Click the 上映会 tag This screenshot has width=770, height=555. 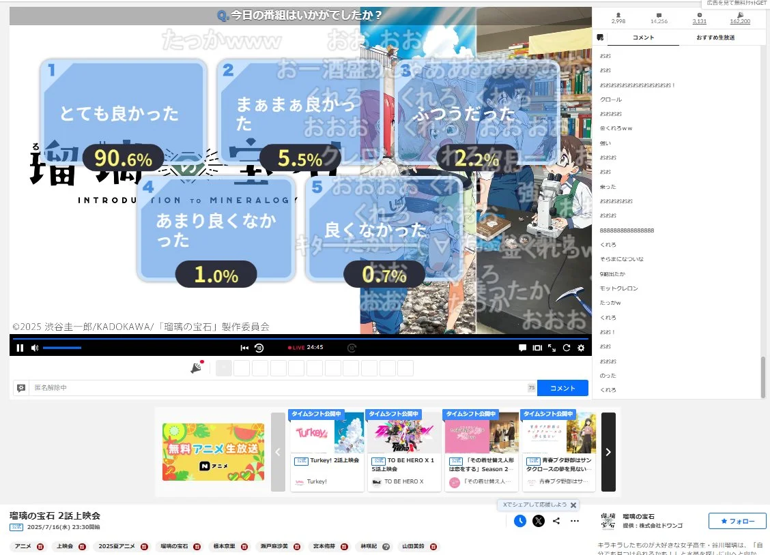coord(65,546)
